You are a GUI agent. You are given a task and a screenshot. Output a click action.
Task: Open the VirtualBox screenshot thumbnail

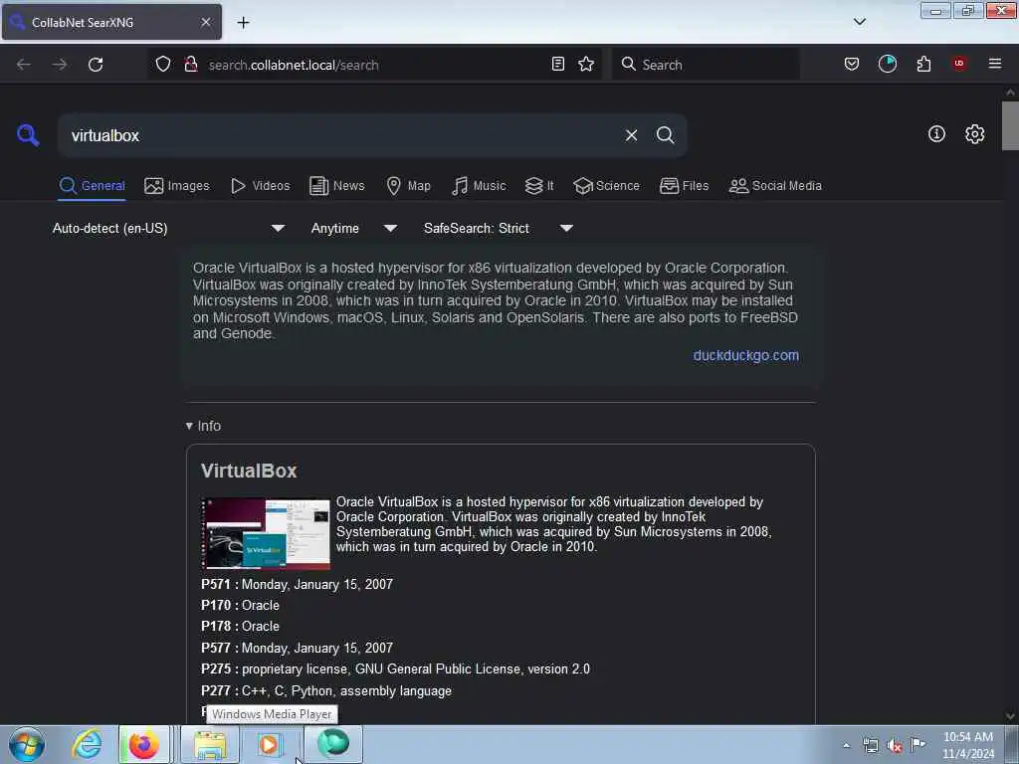click(x=266, y=533)
